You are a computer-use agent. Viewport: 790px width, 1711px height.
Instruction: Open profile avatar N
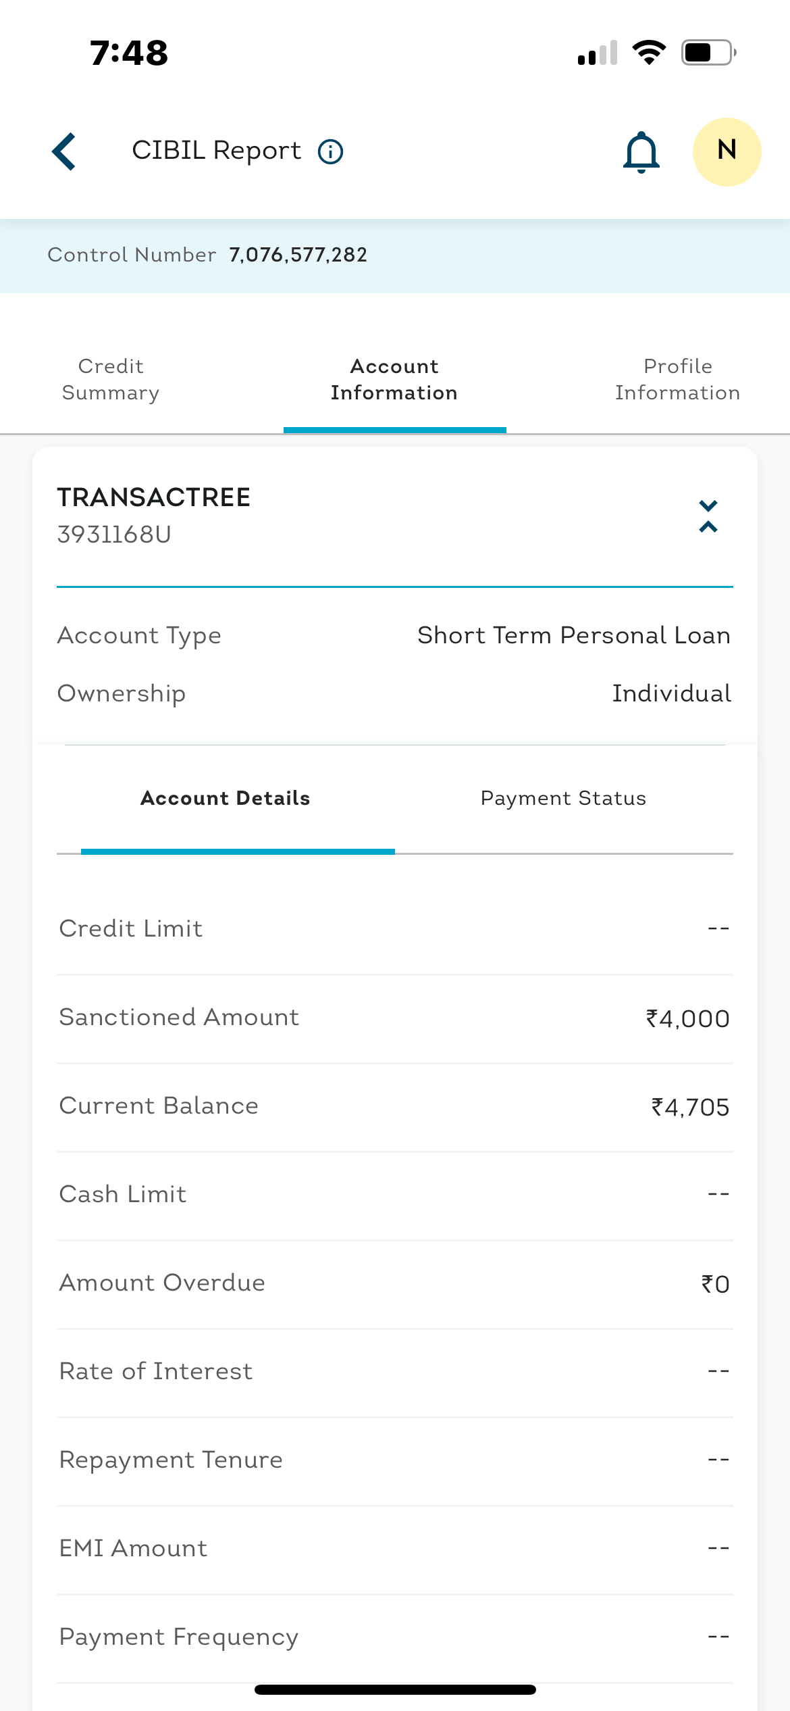(727, 151)
